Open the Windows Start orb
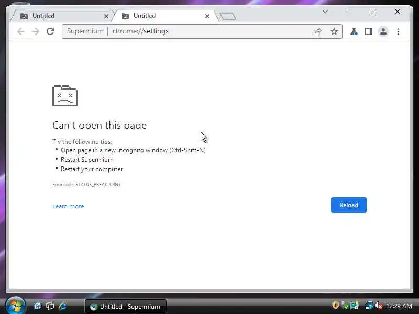 coord(15,306)
